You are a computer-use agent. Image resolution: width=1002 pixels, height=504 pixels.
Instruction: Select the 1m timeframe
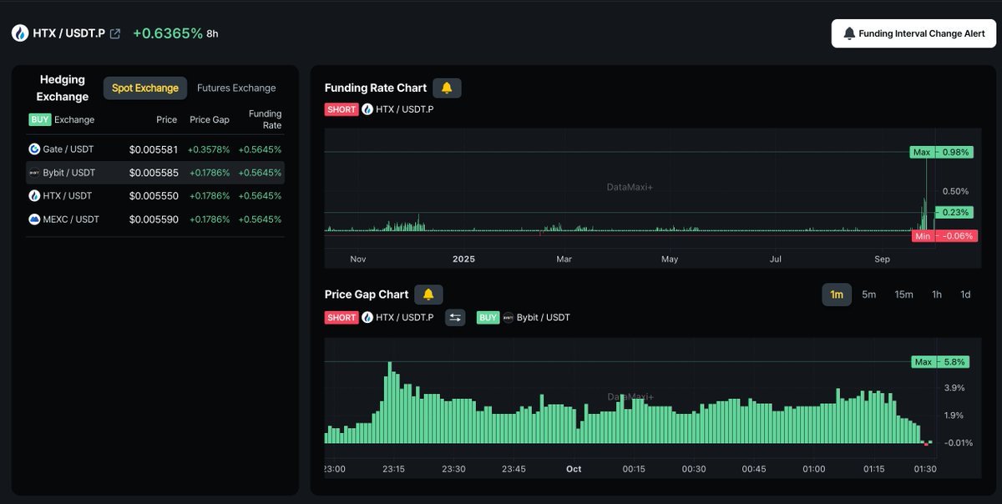point(837,295)
